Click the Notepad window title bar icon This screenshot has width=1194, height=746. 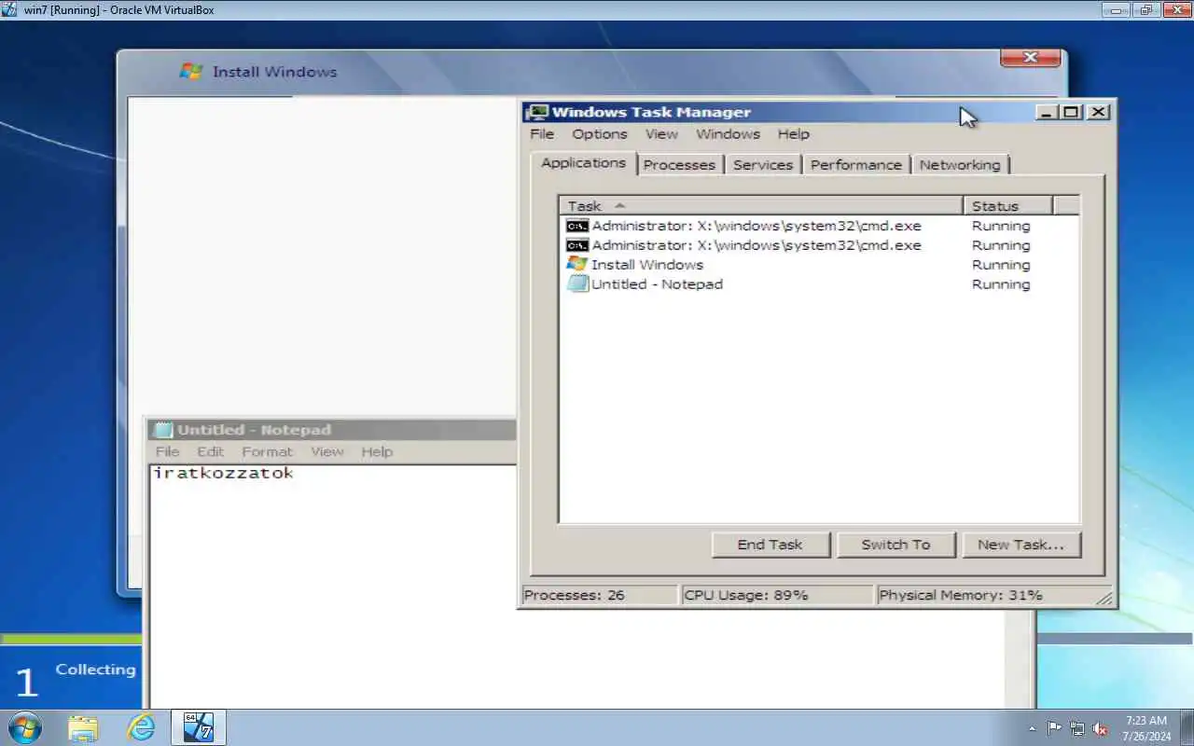(162, 430)
